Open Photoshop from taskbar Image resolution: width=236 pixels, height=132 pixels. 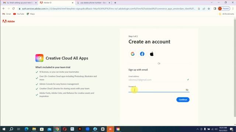(x=72, y=129)
